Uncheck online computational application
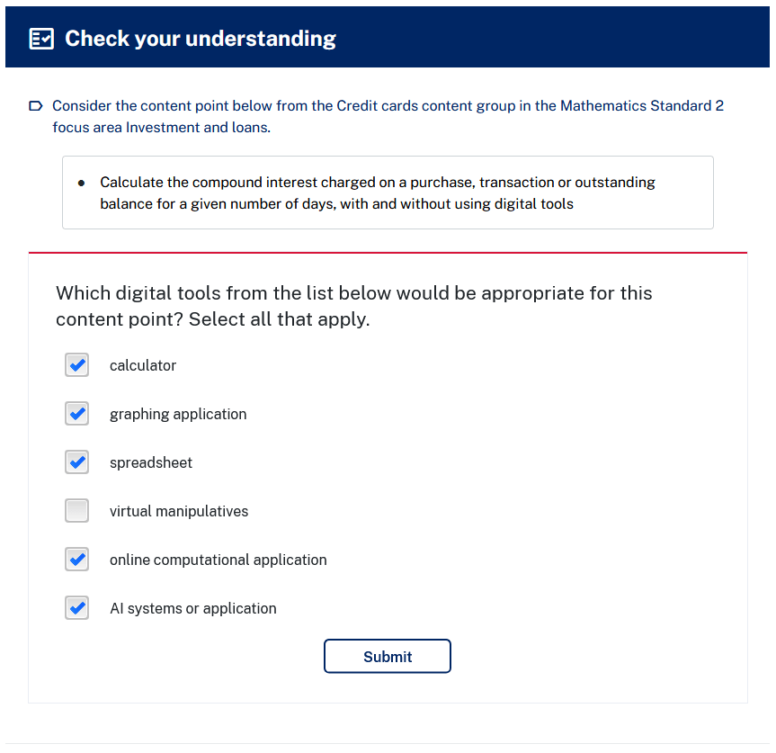This screenshot has width=776, height=753. pyautogui.click(x=76, y=559)
